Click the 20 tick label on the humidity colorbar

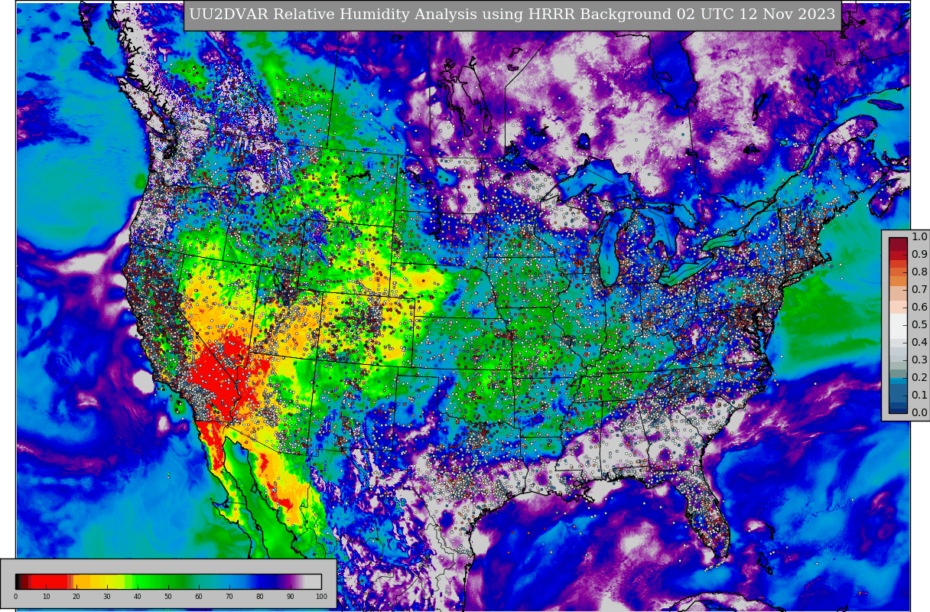[x=76, y=597]
